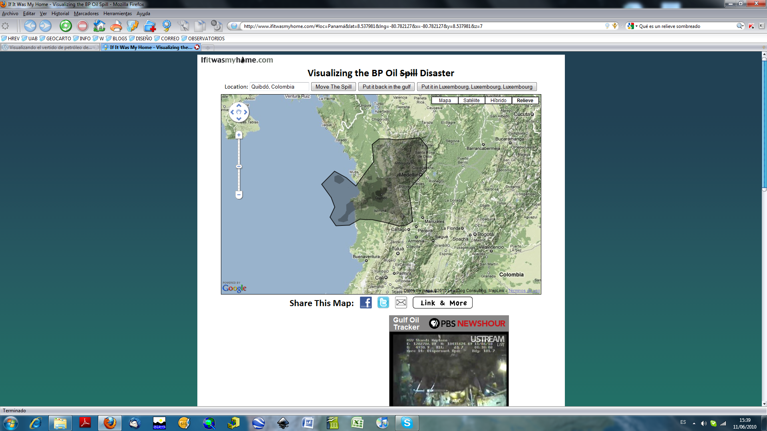Select the Relieve map type
The image size is (767, 431).
(x=525, y=101)
